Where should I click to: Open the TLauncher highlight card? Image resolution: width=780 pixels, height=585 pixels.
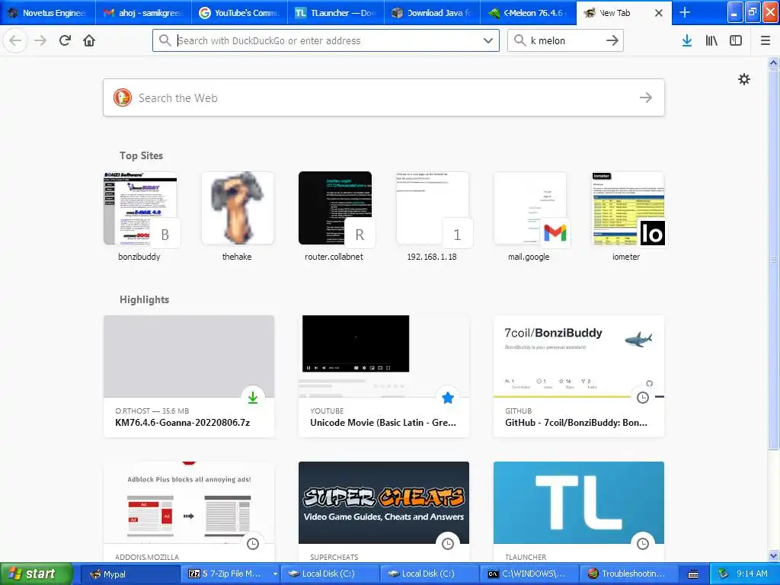tap(579, 513)
